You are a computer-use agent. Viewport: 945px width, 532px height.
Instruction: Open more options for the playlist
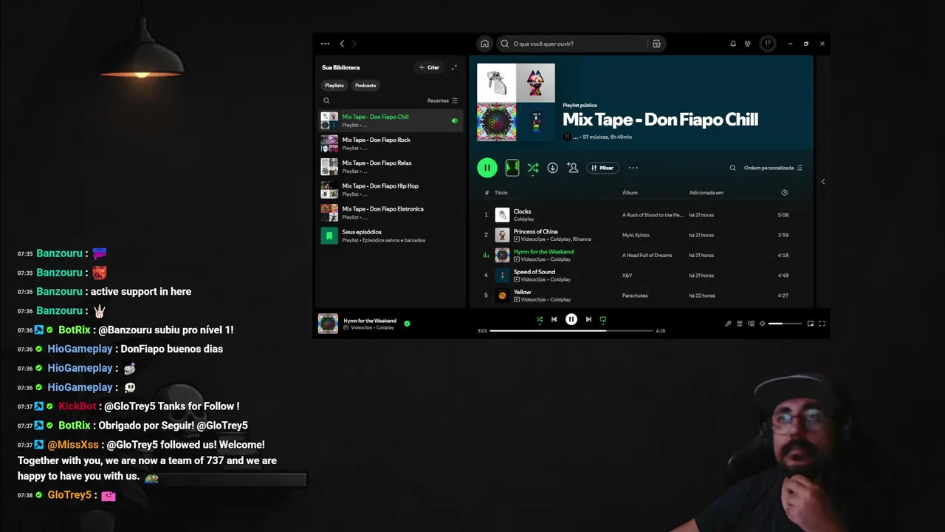(633, 168)
